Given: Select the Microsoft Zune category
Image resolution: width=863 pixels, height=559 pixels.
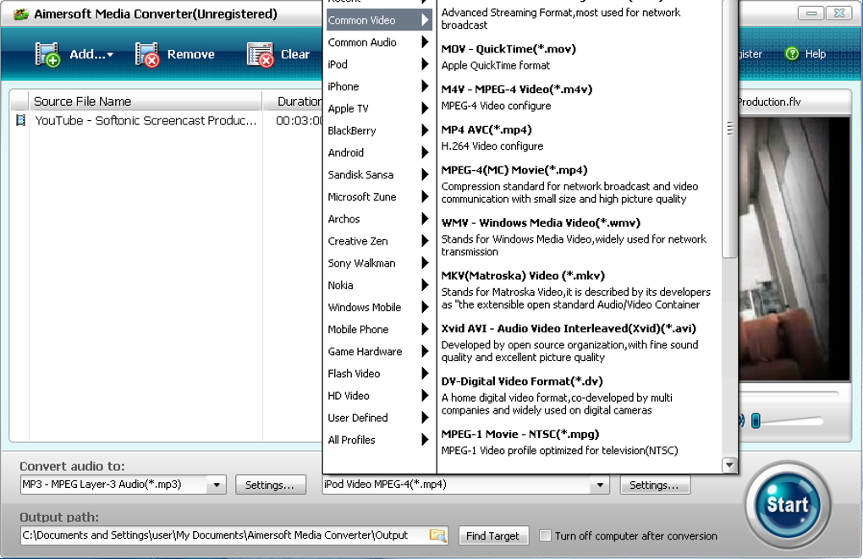Looking at the screenshot, I should click(x=379, y=196).
